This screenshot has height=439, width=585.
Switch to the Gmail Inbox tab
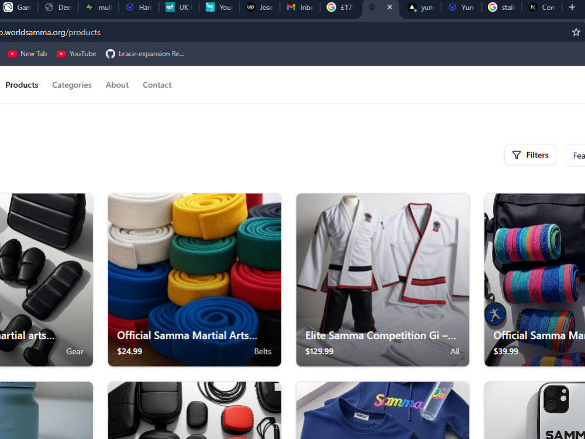(300, 7)
